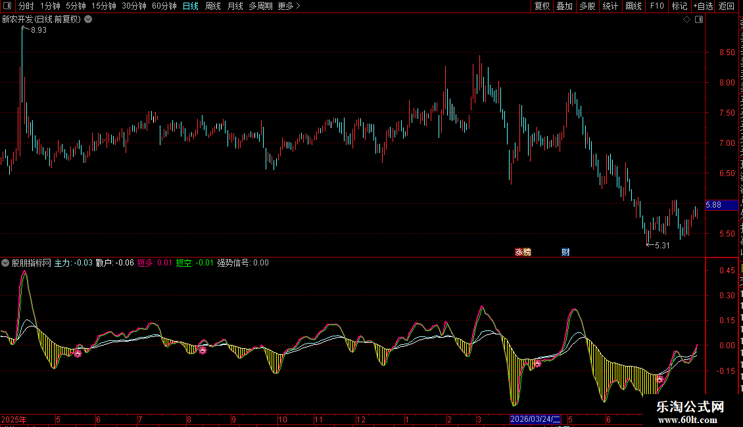Click the diamond icon above the main chart
This screenshot has height=427, width=743.
click(x=686, y=20)
